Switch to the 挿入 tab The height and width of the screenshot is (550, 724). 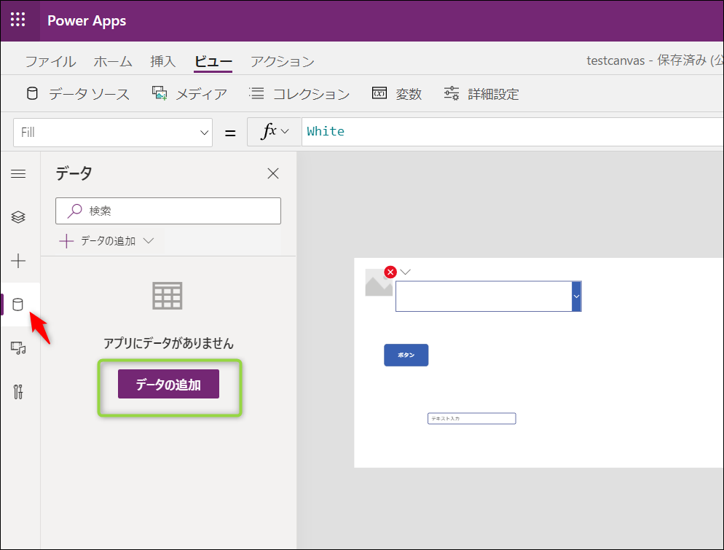click(163, 61)
